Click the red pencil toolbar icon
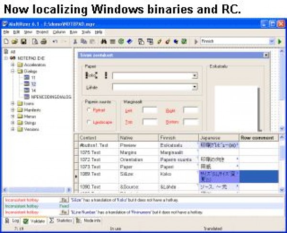 pos(167,42)
